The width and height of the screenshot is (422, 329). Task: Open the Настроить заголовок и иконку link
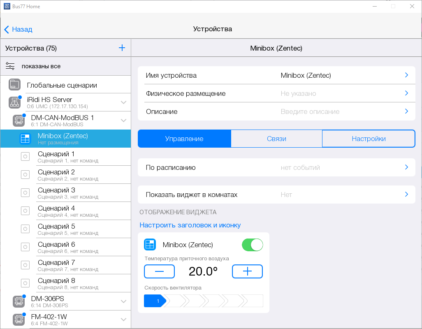coord(190,225)
